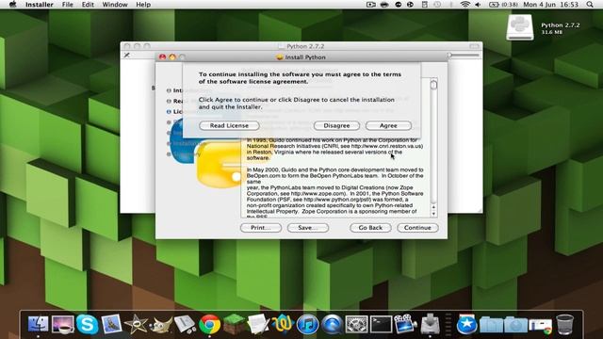603x339 pixels.
Task: Open GIMP from the dock
Action: coord(160,325)
